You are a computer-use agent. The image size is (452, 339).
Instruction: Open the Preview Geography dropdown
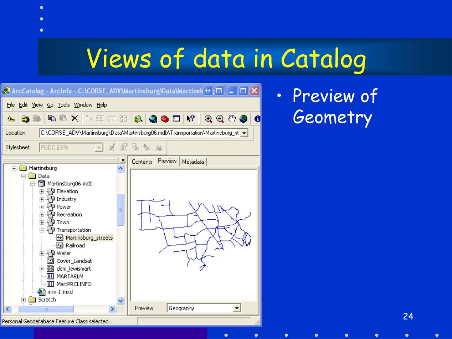[x=237, y=308]
